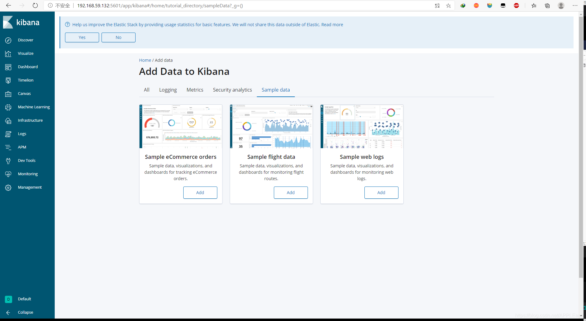Click No to decline usage statistics
The image size is (586, 321).
point(119,37)
